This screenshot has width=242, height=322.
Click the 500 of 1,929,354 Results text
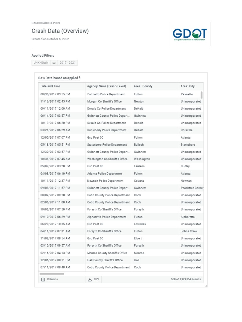coord(186,279)
